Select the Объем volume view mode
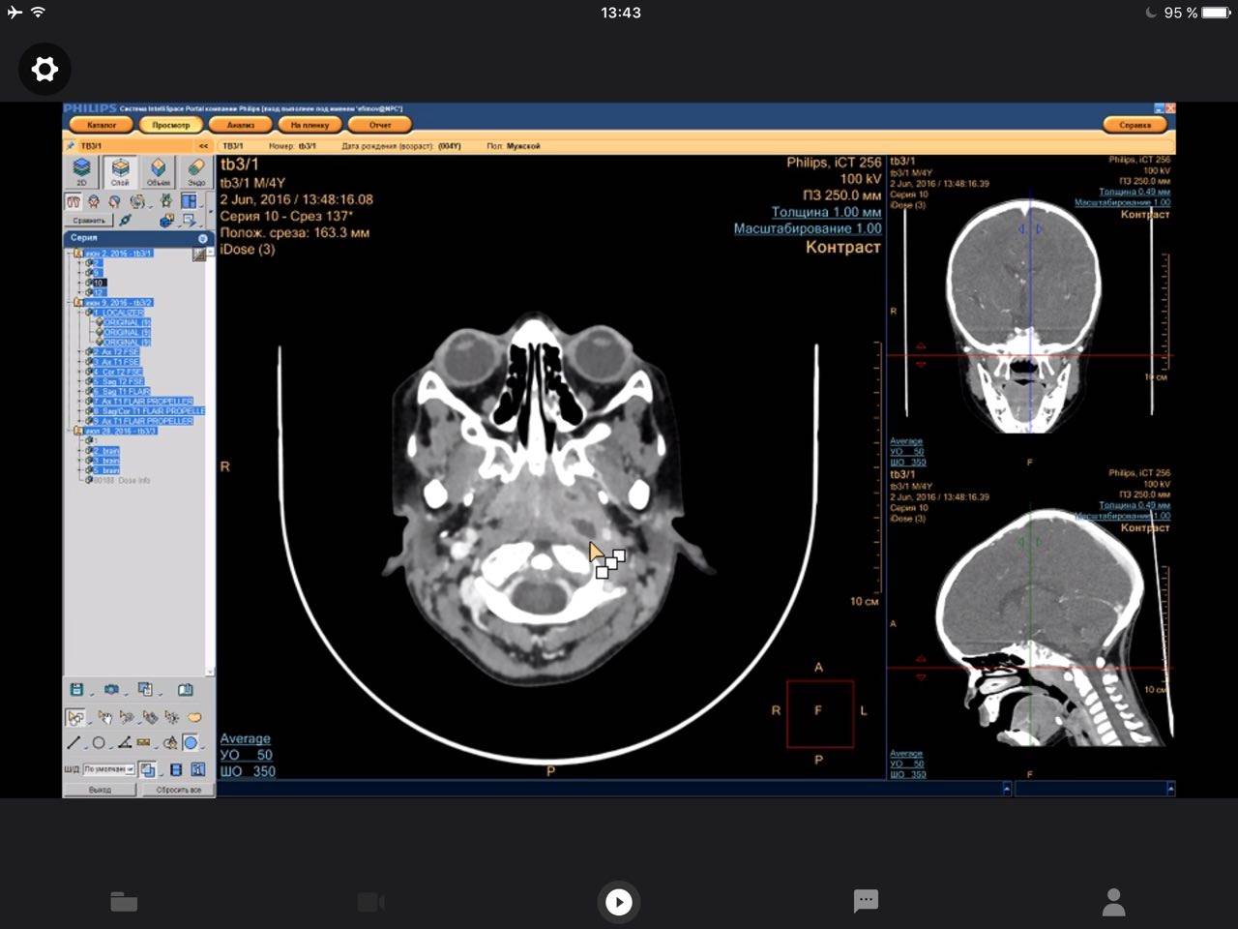This screenshot has width=1238, height=929. 158,171
